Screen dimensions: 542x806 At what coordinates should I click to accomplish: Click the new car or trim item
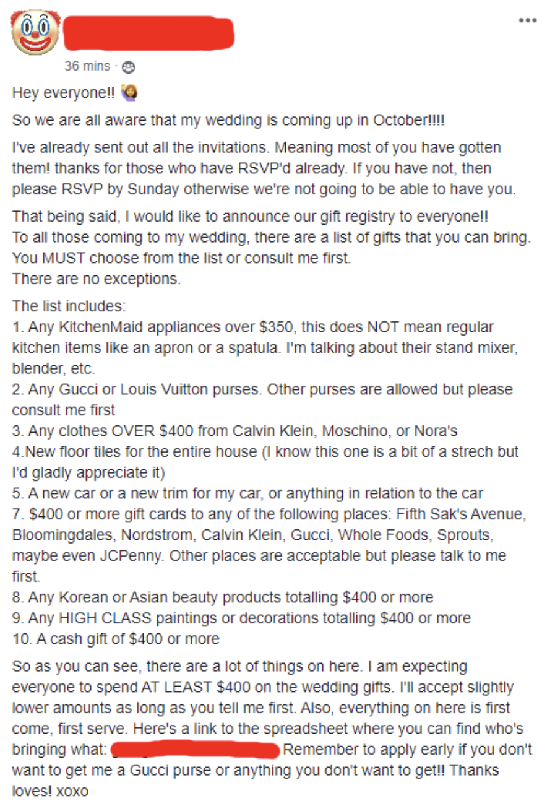coord(247,493)
